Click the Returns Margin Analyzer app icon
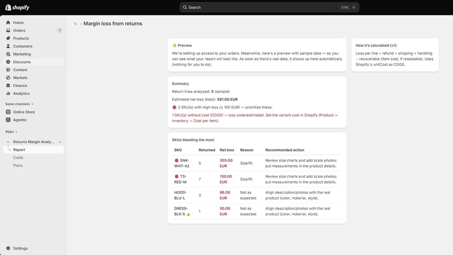The height and width of the screenshot is (255, 453). [8, 142]
